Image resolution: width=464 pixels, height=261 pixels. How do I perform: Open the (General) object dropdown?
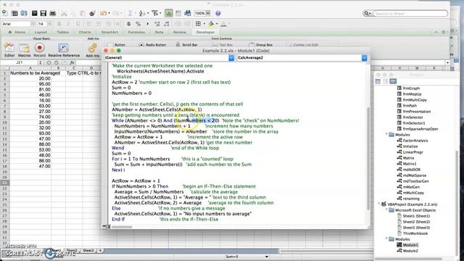point(231,58)
